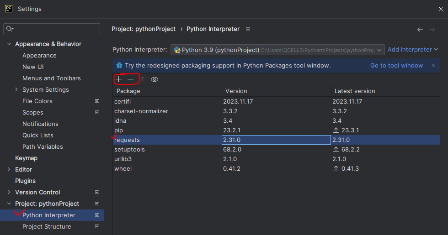Close the Settings dialog
448x235 pixels.
click(x=441, y=9)
